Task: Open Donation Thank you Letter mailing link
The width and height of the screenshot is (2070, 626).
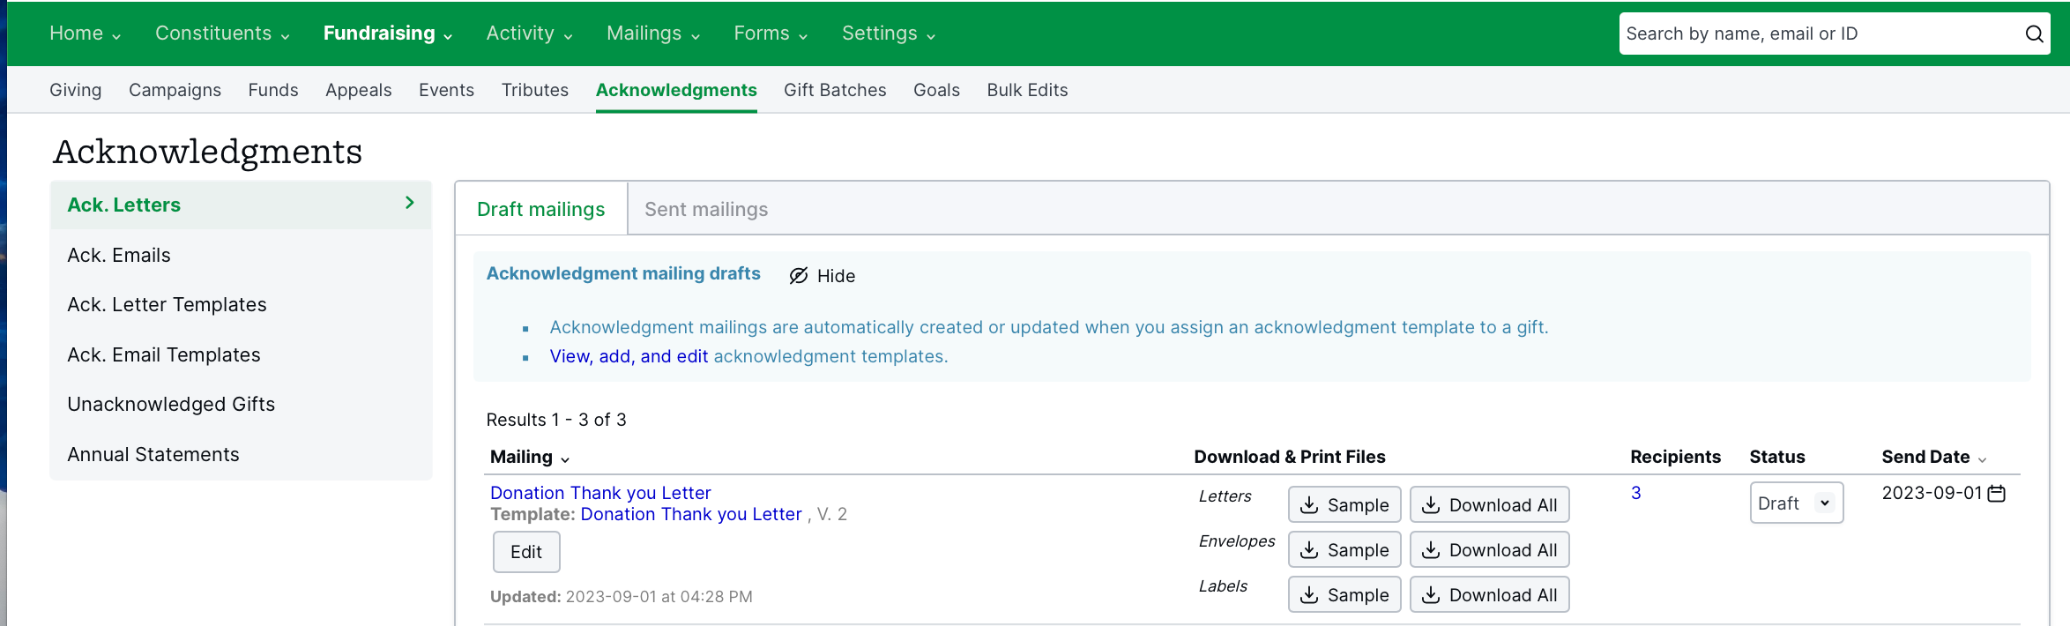Action: click(600, 493)
